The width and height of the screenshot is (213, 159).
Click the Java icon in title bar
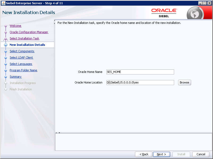[x=3, y=3]
